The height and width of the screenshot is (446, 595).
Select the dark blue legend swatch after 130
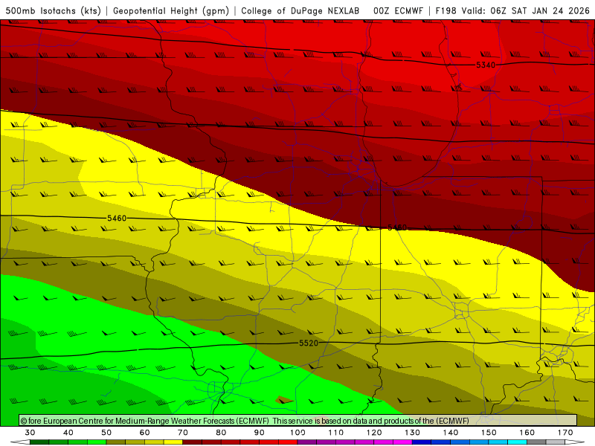click(x=422, y=442)
